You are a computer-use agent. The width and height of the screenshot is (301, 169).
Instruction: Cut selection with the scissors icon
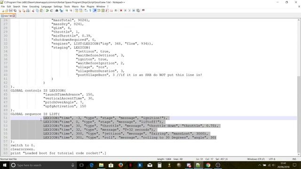(x=33, y=10)
